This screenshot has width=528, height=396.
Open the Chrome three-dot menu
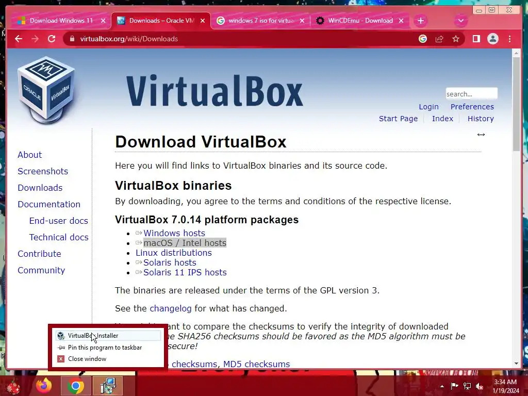click(x=509, y=39)
